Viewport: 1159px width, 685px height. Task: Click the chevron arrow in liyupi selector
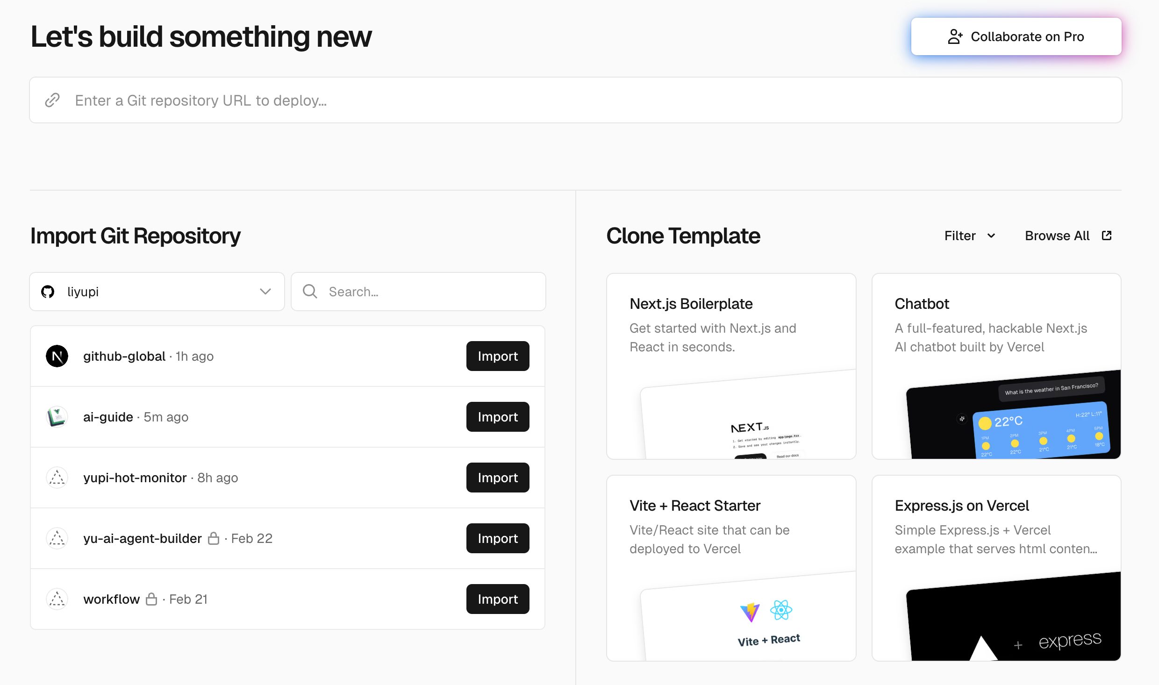[x=265, y=292]
